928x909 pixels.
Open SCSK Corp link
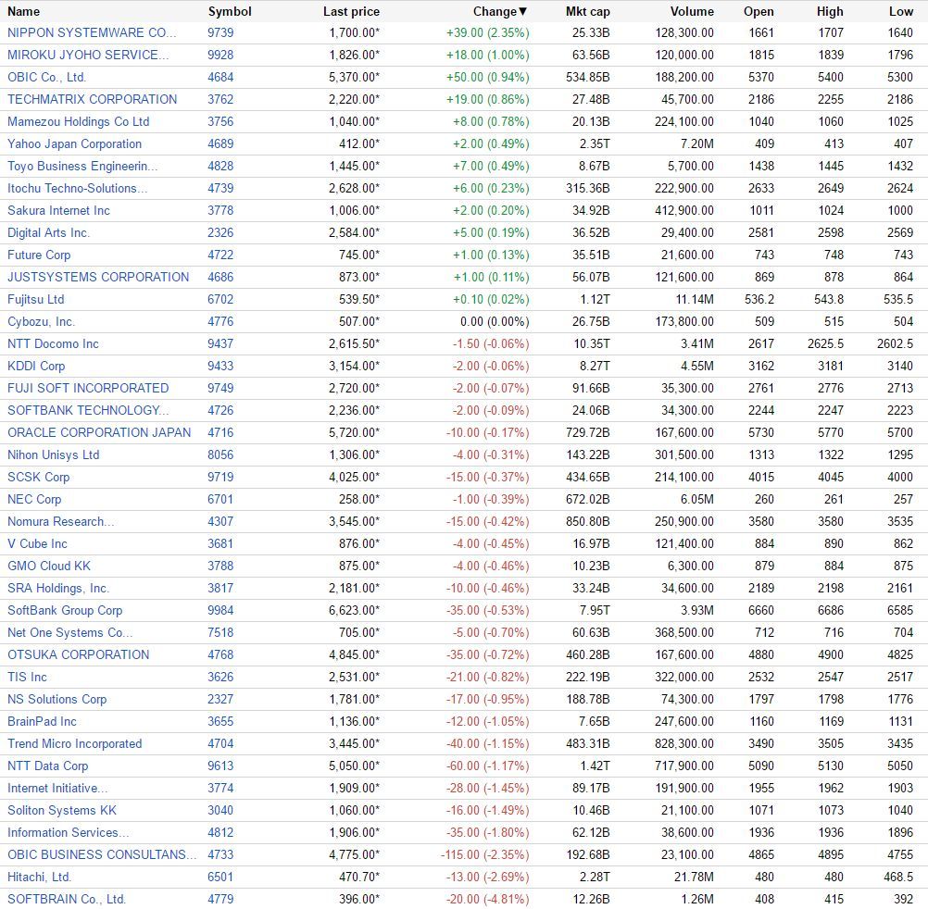point(39,478)
